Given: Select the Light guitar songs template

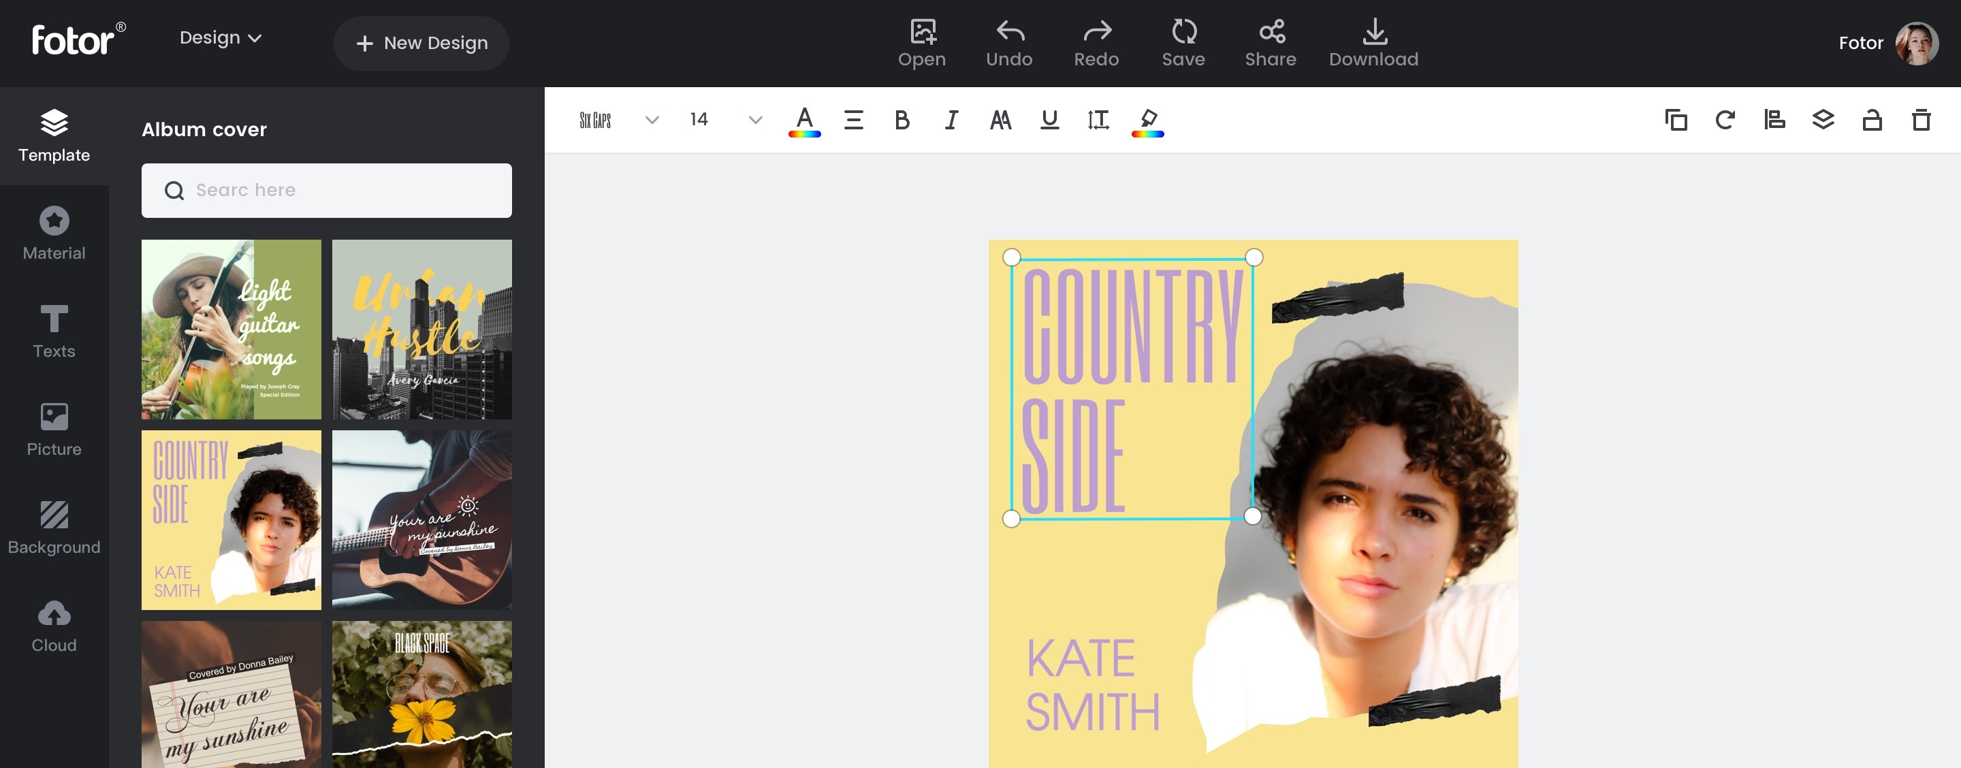Looking at the screenshot, I should click(x=232, y=330).
